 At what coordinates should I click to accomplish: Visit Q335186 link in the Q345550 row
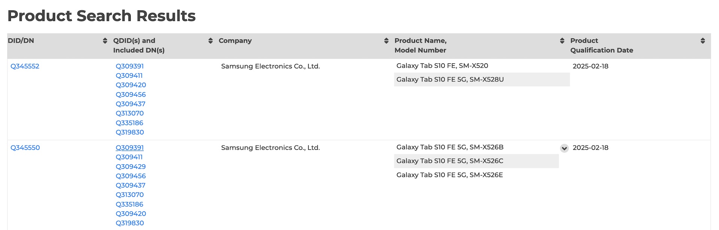click(x=129, y=204)
